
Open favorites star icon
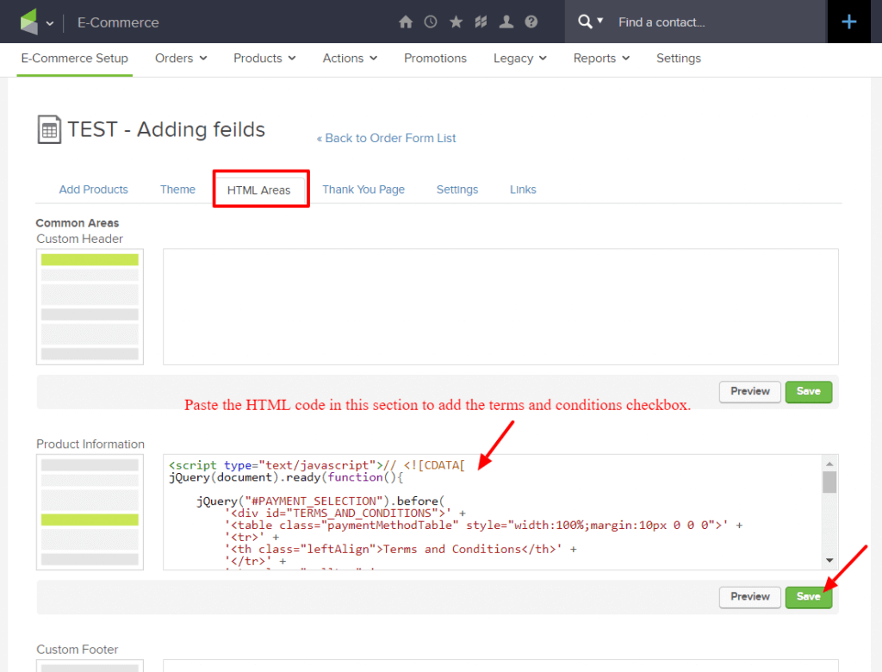point(457,22)
